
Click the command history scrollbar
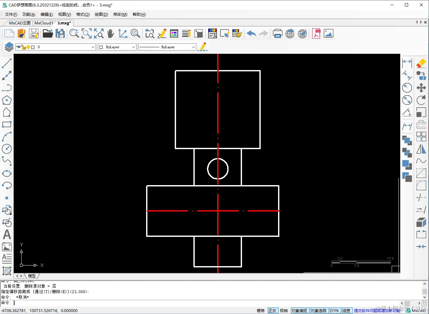(425, 291)
